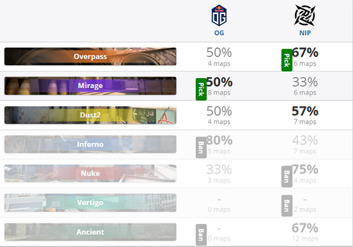Click NIP's green Pick badge on Overpass
353x247 pixels.
pyautogui.click(x=287, y=60)
